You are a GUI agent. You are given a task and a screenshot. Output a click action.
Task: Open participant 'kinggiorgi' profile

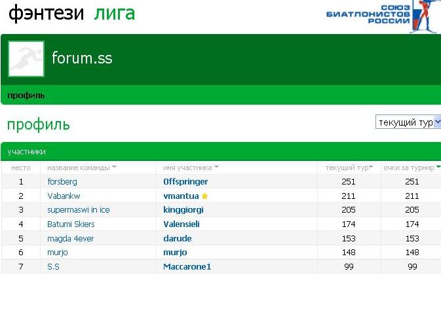point(183,210)
